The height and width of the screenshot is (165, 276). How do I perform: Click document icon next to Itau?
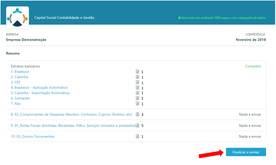click(137, 103)
